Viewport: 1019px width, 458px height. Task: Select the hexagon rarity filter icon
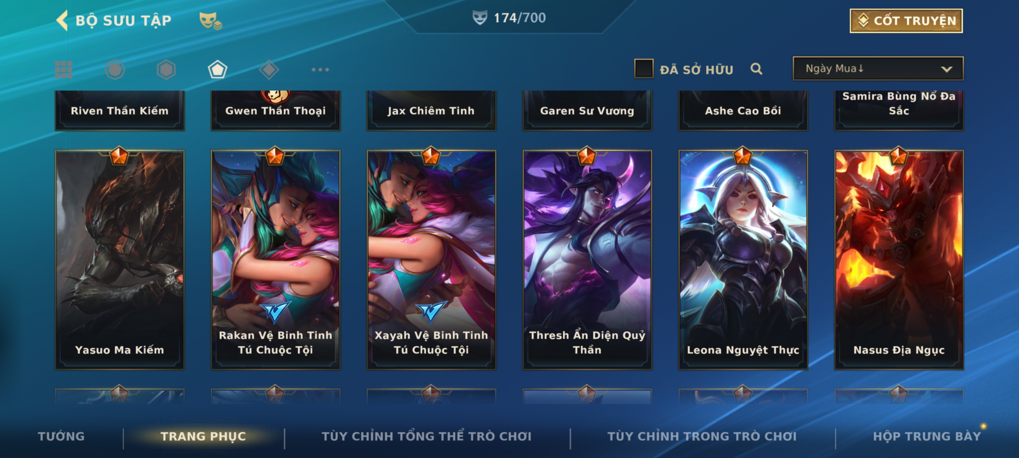[166, 70]
